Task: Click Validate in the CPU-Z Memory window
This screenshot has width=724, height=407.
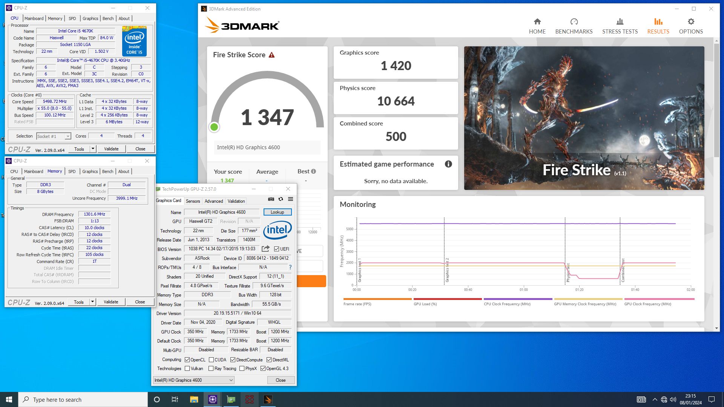Action: coord(111,302)
